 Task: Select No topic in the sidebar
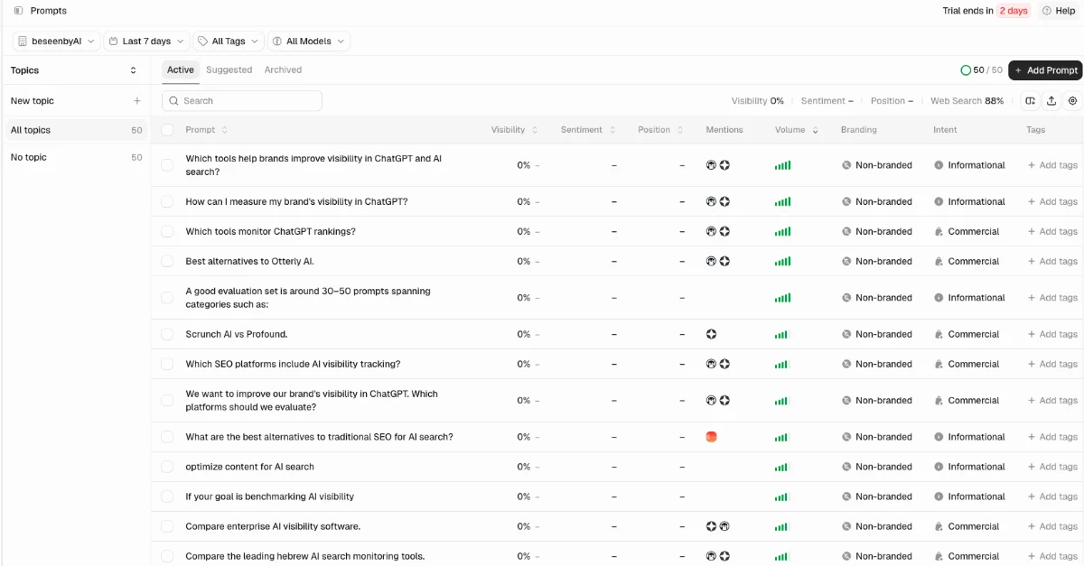pyautogui.click(x=76, y=157)
